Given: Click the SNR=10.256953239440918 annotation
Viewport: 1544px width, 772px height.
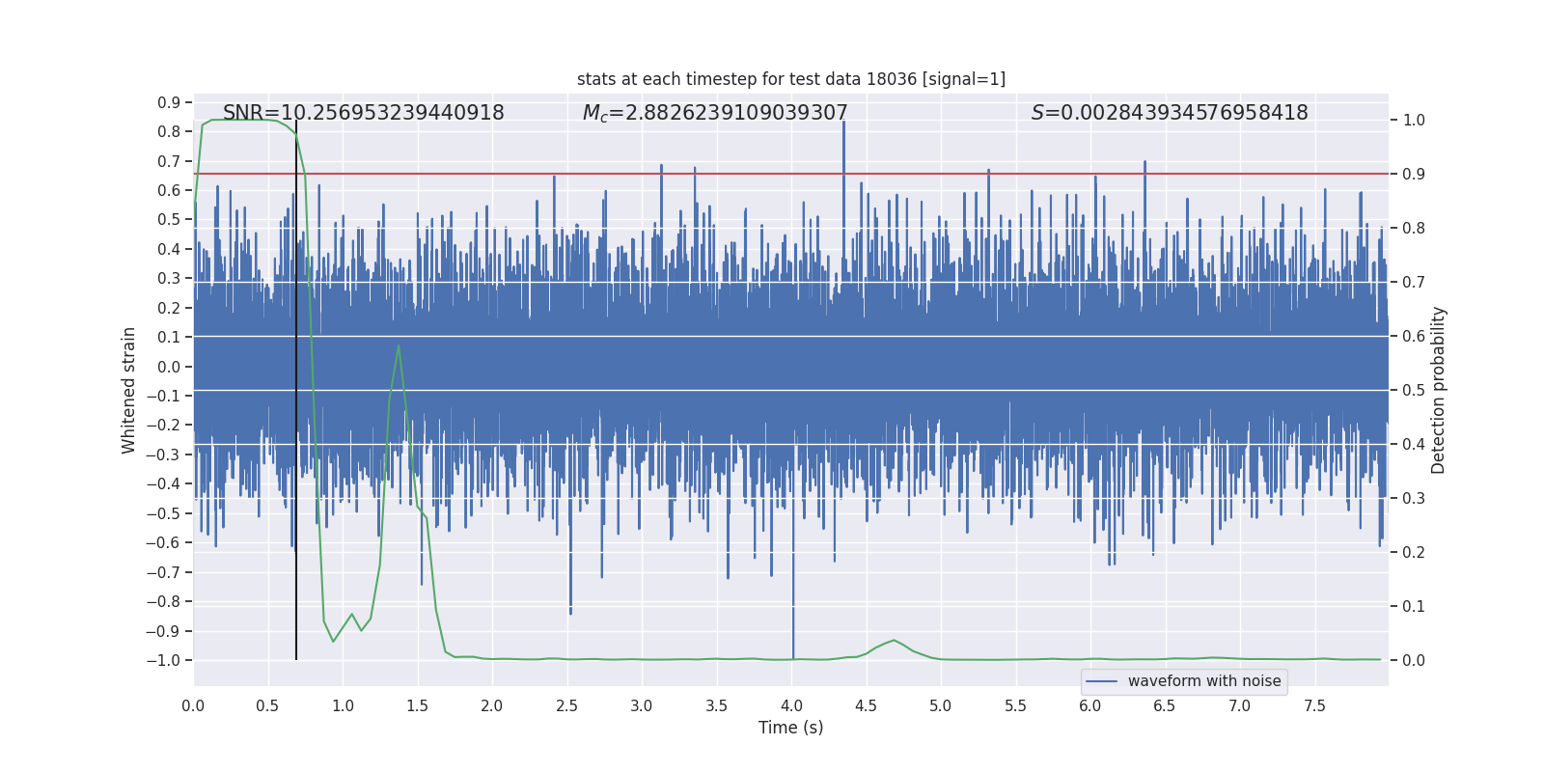Looking at the screenshot, I should click(364, 113).
